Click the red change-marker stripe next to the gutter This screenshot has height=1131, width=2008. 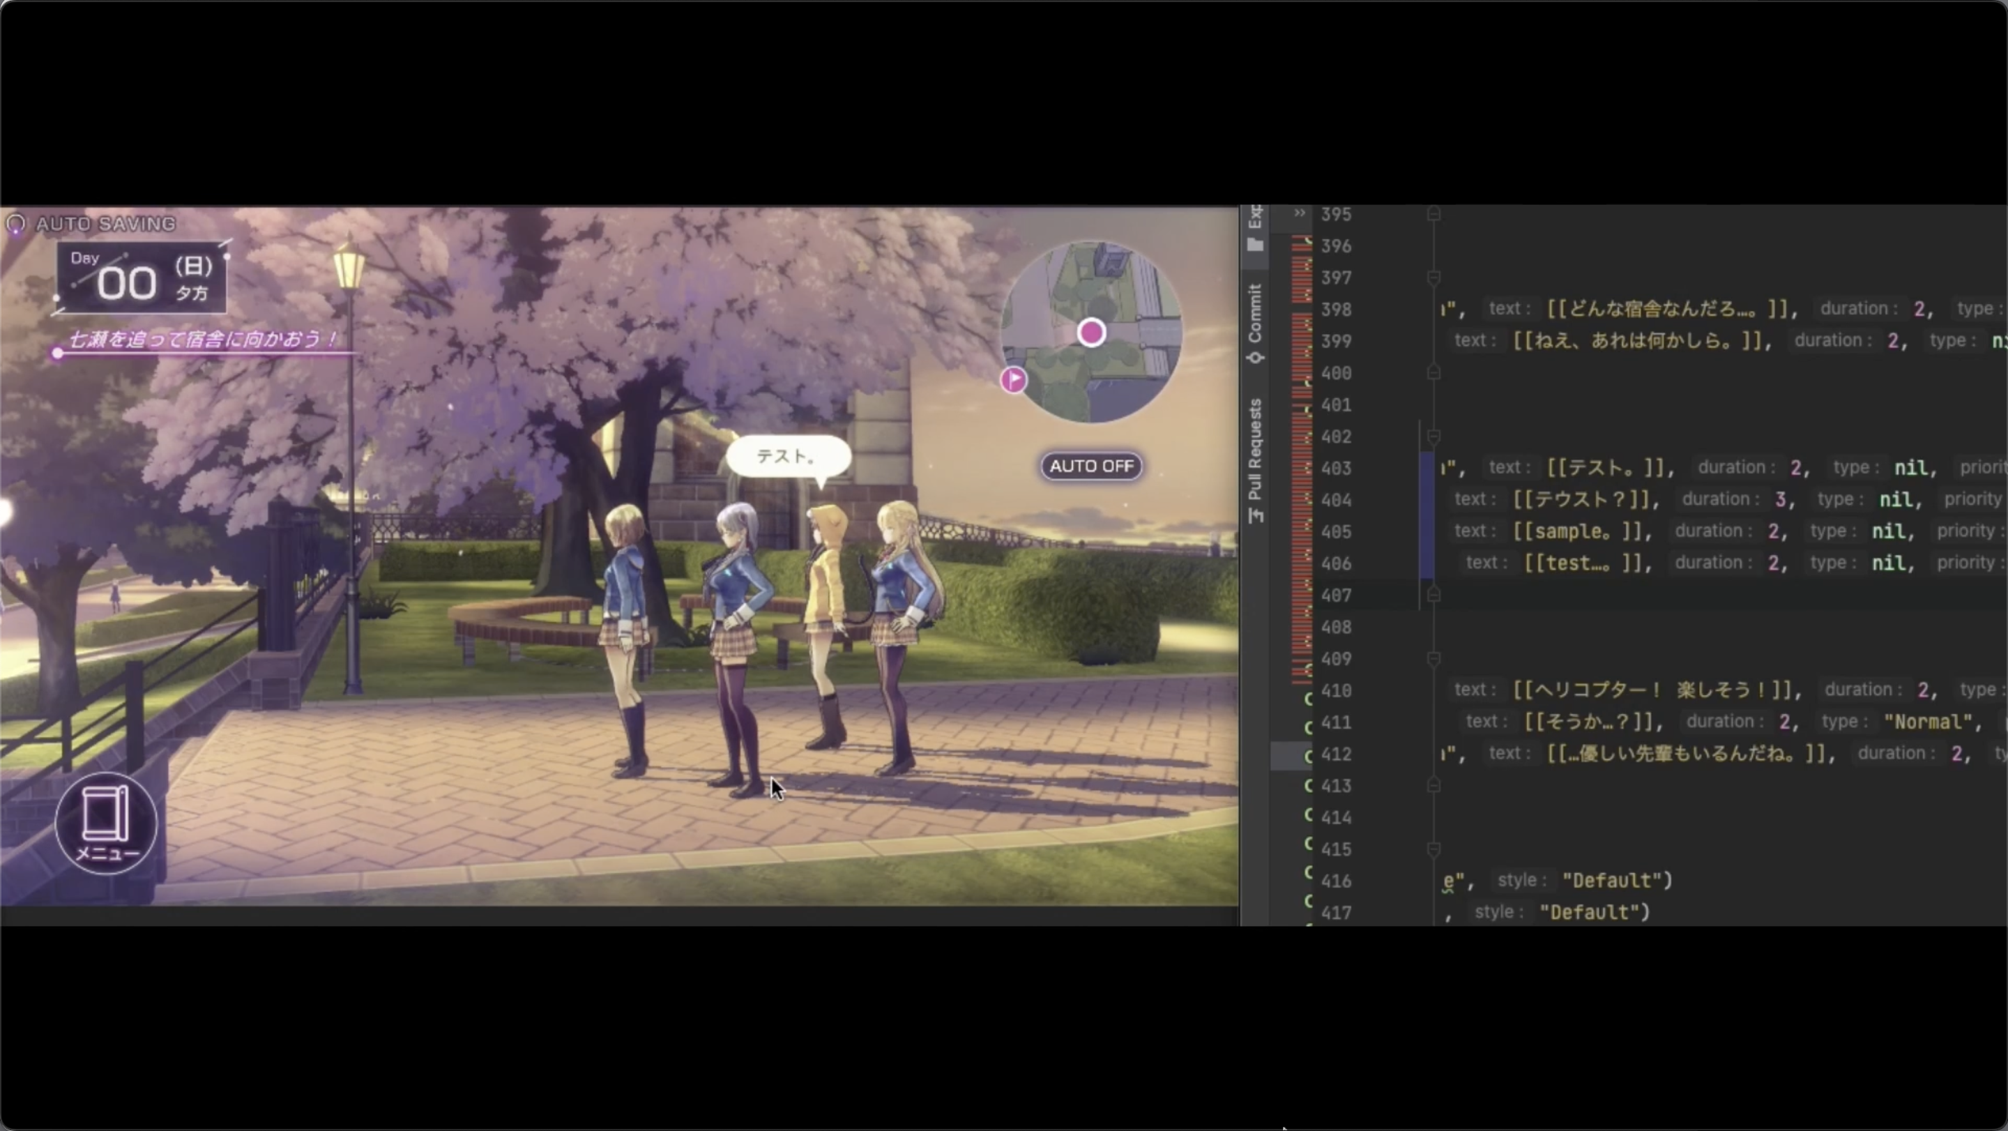coord(1301,468)
